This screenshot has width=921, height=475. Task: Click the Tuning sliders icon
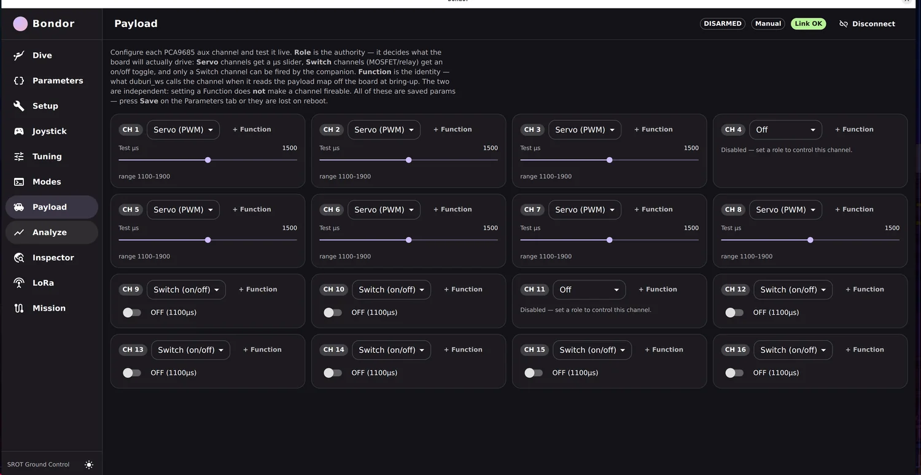19,156
